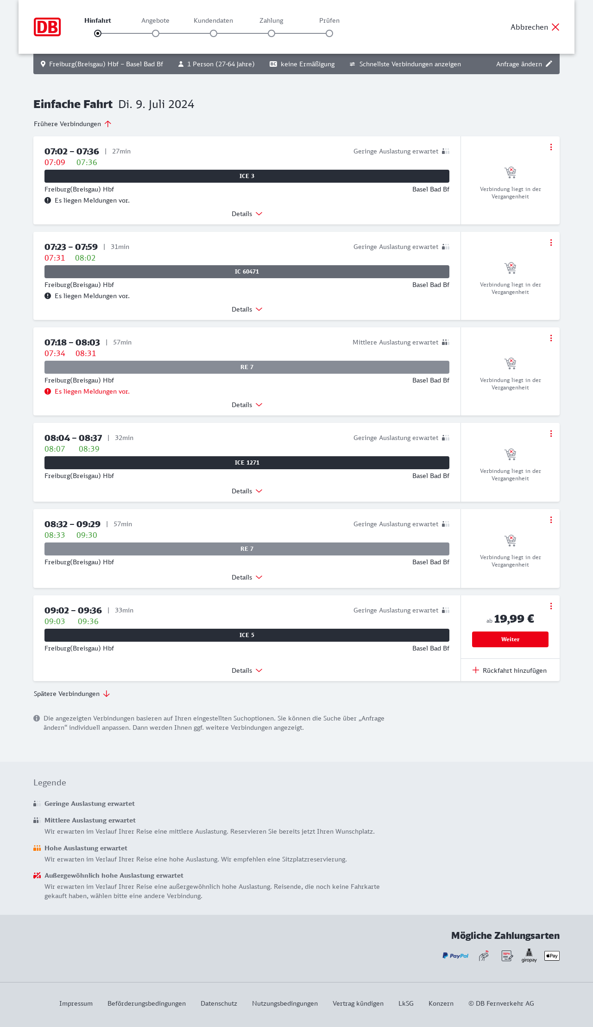Load Spätere Verbindungen
This screenshot has width=593, height=1027.
coord(72,694)
